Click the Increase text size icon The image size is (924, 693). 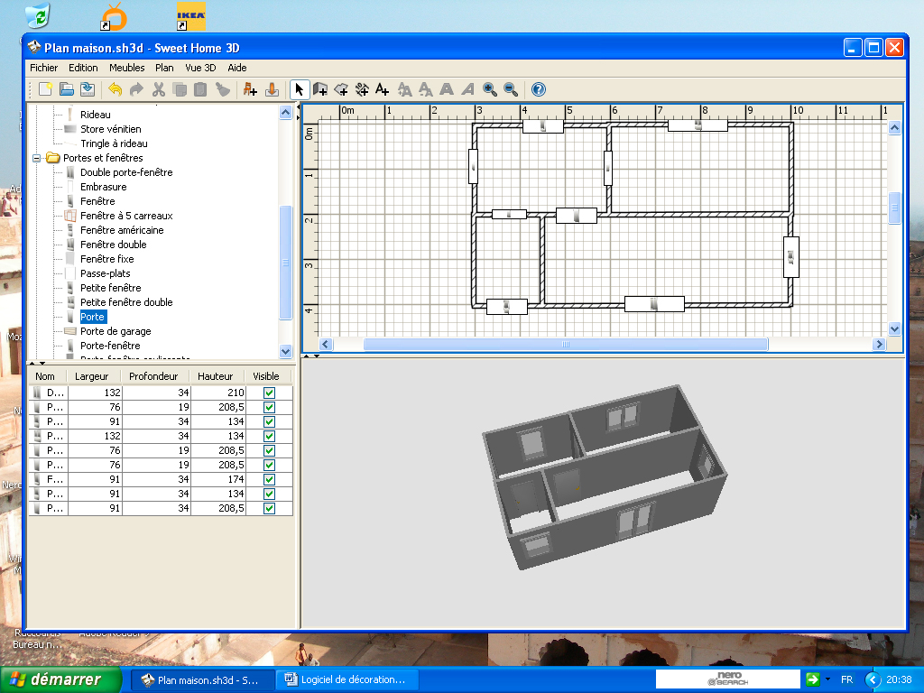[404, 89]
